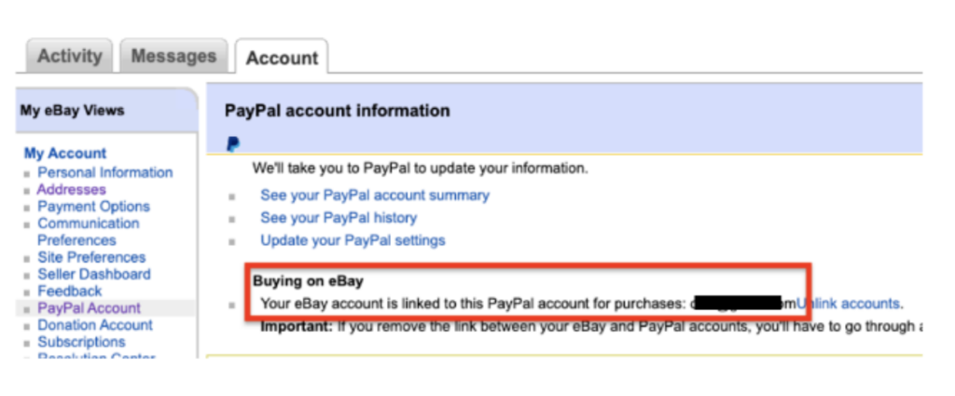The height and width of the screenshot is (396, 955).
Task: Open Donation Account page
Action: 94,324
